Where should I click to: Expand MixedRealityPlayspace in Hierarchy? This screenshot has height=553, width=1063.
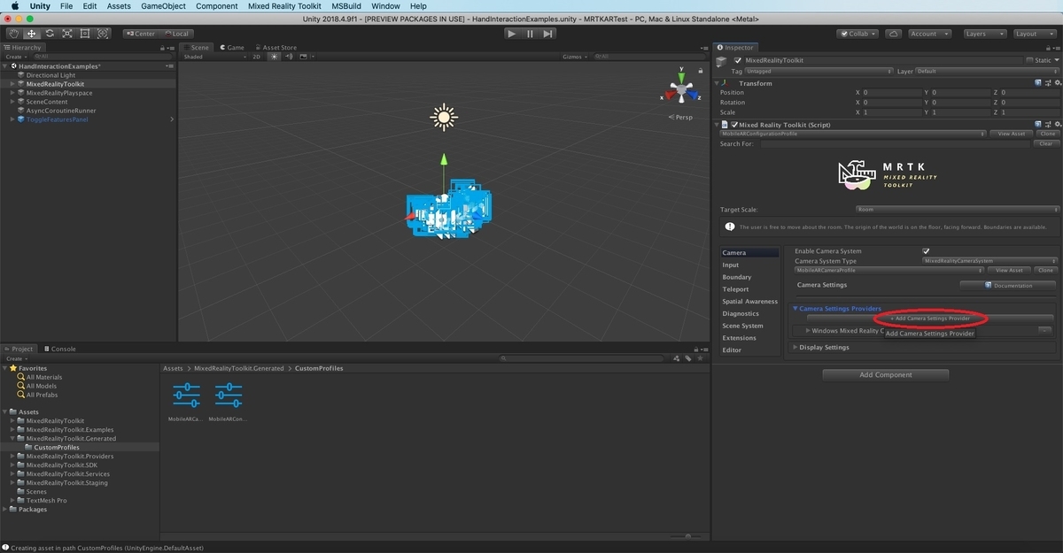pos(13,93)
